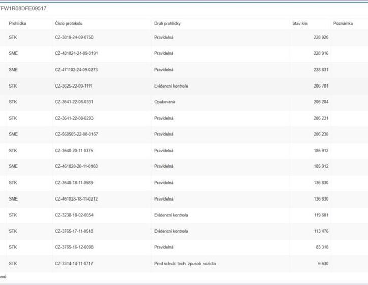Click the Poznámka column header
368x285 pixels.
343,24
